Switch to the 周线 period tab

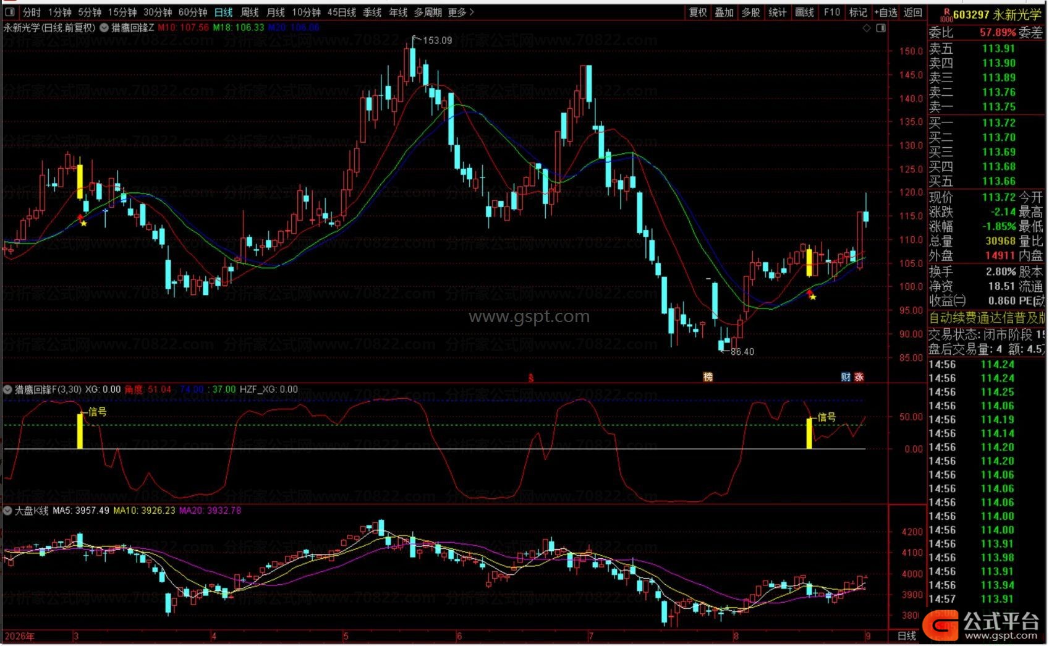point(249,12)
